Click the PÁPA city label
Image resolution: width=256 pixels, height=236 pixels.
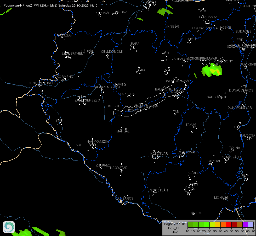tap(135, 44)
